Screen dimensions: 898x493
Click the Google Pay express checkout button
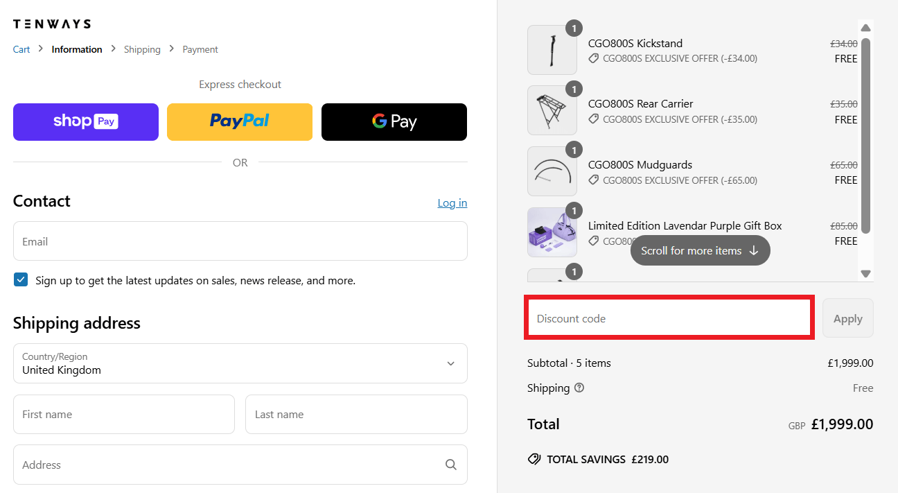[394, 122]
